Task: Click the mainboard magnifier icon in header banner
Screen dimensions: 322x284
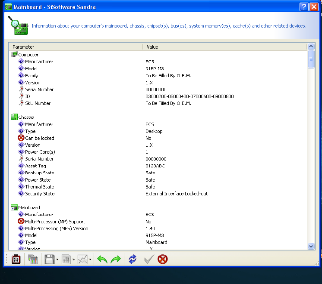Action: coord(18,25)
